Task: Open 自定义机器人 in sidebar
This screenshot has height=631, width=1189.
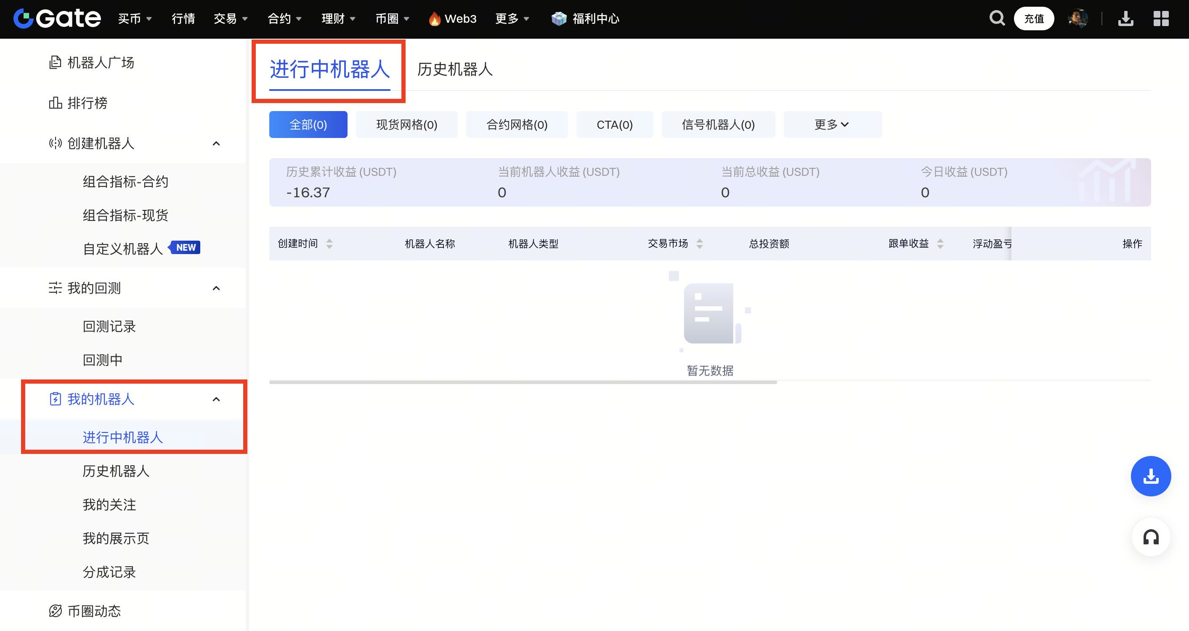Action: pos(123,248)
